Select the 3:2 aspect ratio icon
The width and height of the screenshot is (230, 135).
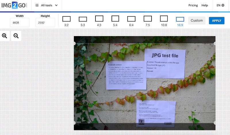[66, 19]
